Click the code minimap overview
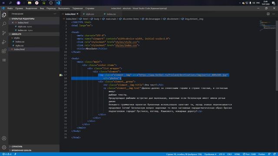This screenshot has height=156, width=278. [x=268, y=26]
